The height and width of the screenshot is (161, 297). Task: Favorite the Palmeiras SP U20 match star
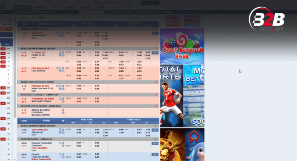pyautogui.click(x=63, y=86)
